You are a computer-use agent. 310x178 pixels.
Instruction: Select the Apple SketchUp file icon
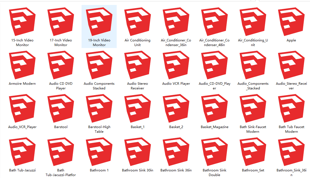(291, 21)
